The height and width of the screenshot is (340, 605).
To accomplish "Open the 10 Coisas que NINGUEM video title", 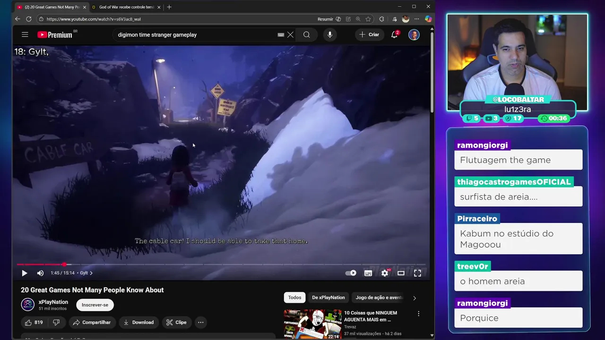I will click(x=371, y=316).
